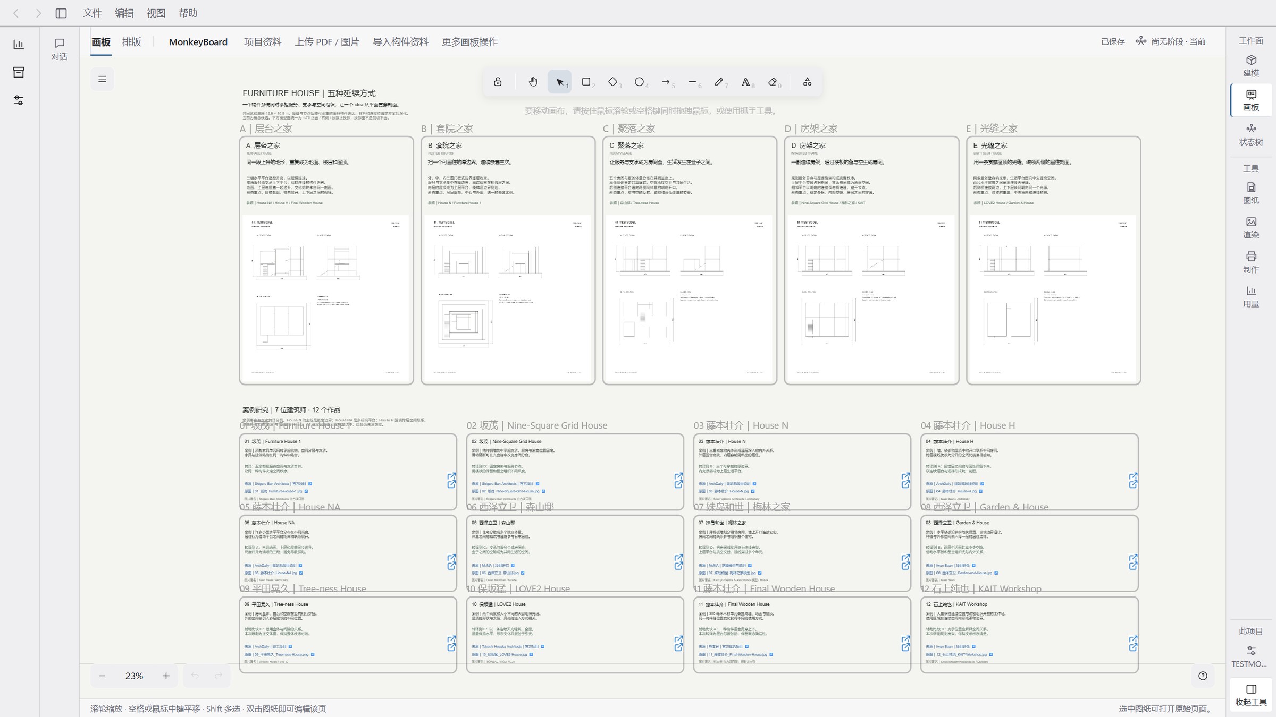Screen dimensions: 1276x717
Task: Open external link on Furniture House 1 card
Action: click(451, 480)
